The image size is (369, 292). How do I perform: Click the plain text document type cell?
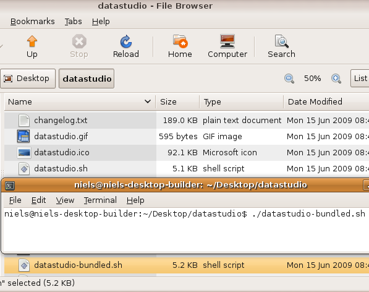click(242, 121)
